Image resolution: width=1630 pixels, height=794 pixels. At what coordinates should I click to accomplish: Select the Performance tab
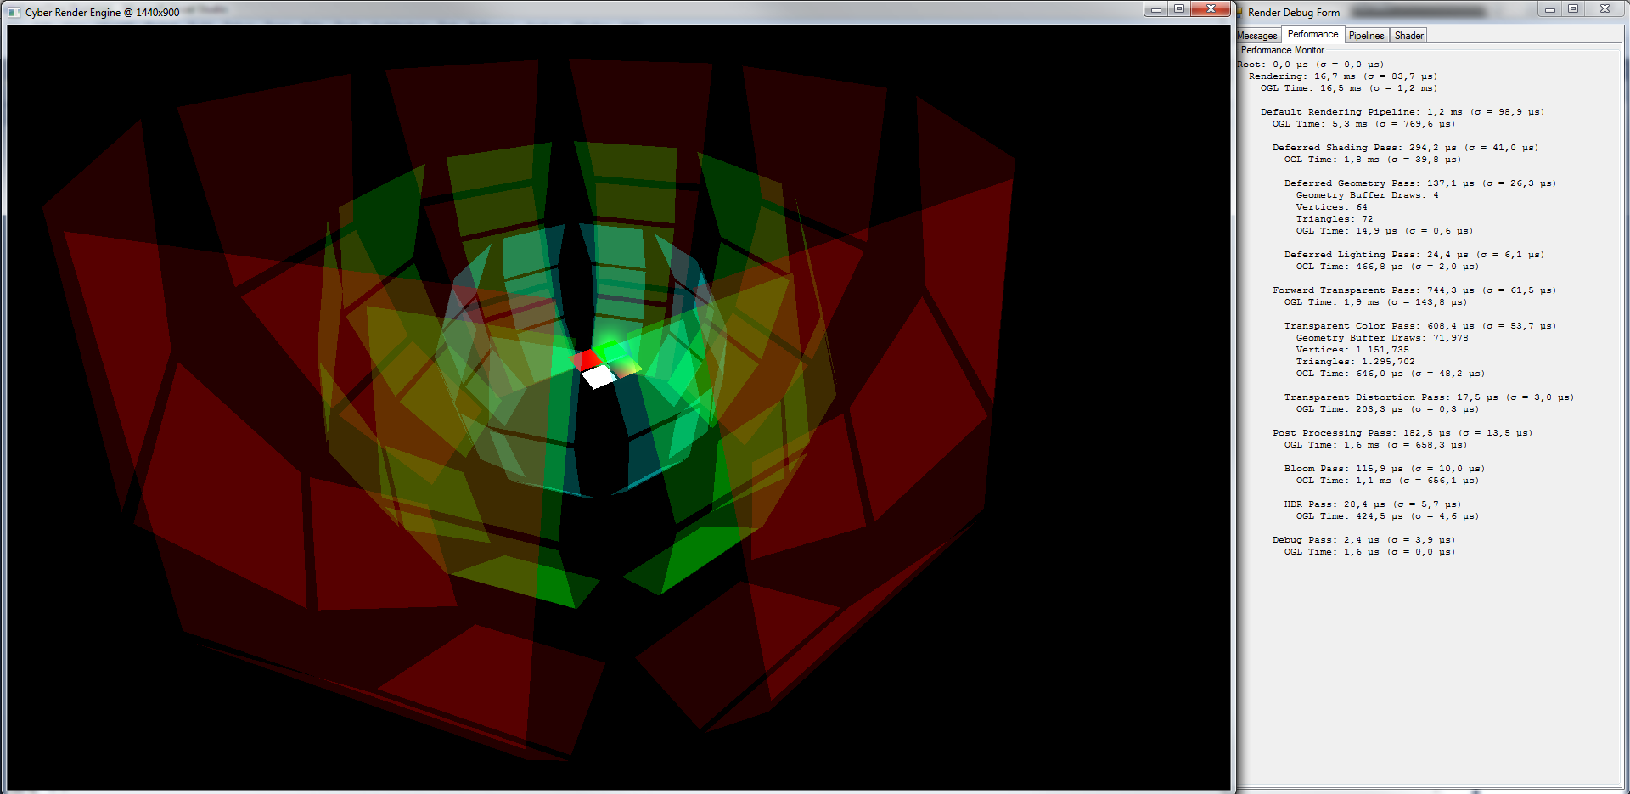point(1312,35)
